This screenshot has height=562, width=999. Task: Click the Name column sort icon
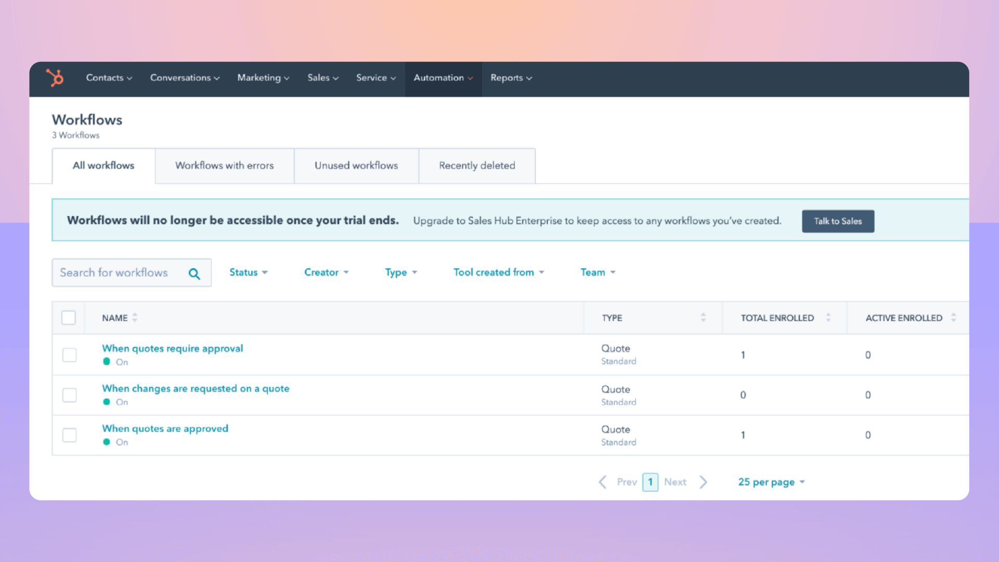135,318
